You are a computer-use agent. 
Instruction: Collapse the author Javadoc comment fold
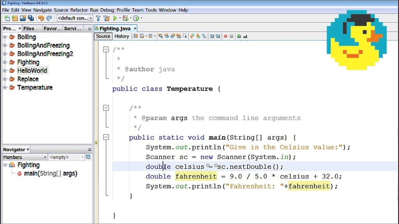pyautogui.click(x=106, y=49)
